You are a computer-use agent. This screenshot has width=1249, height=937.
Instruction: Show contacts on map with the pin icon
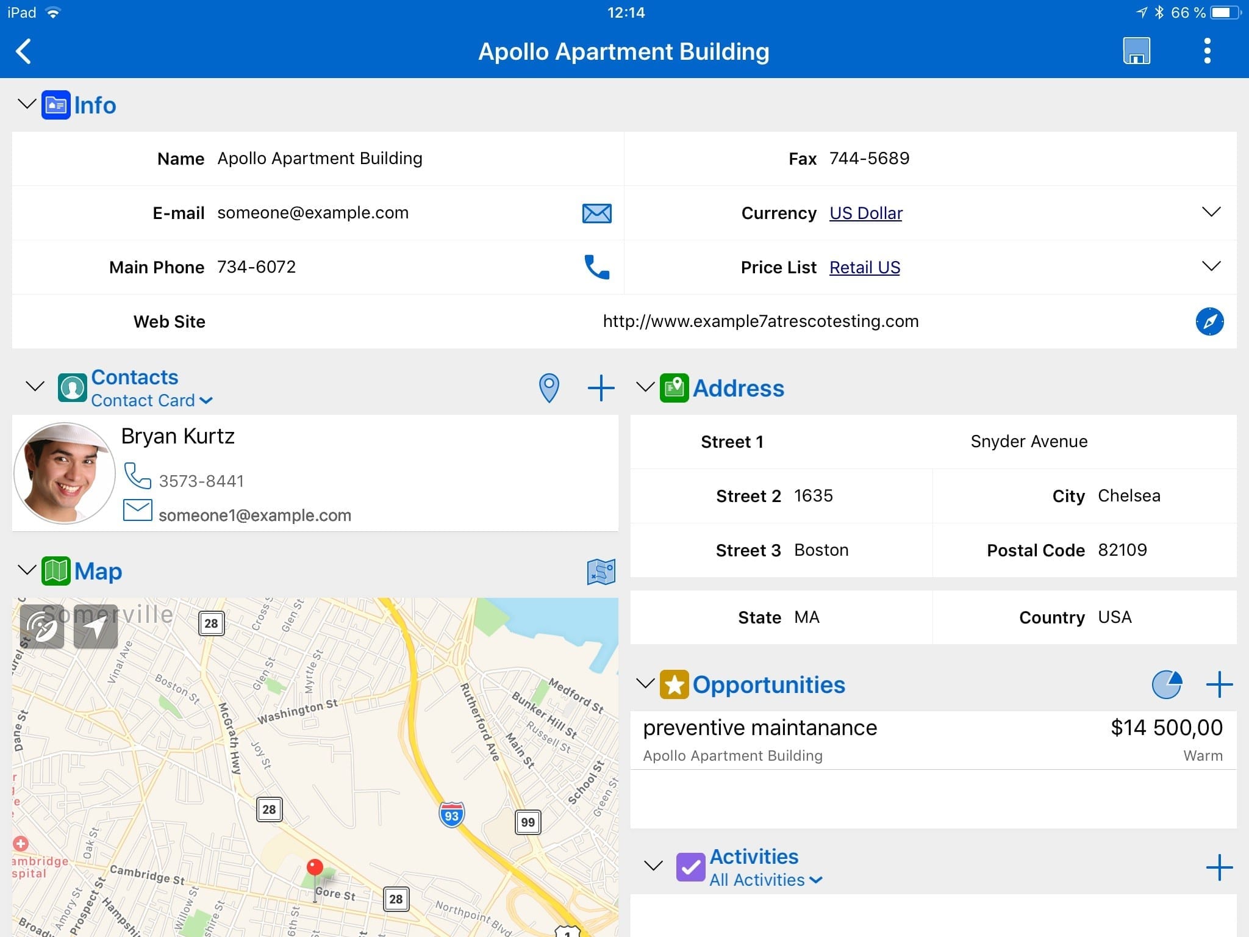point(549,388)
